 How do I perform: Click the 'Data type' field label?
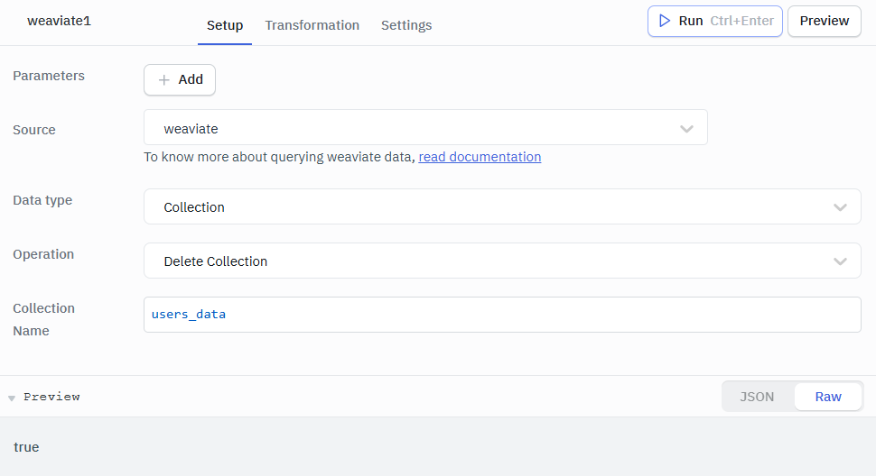click(x=42, y=200)
